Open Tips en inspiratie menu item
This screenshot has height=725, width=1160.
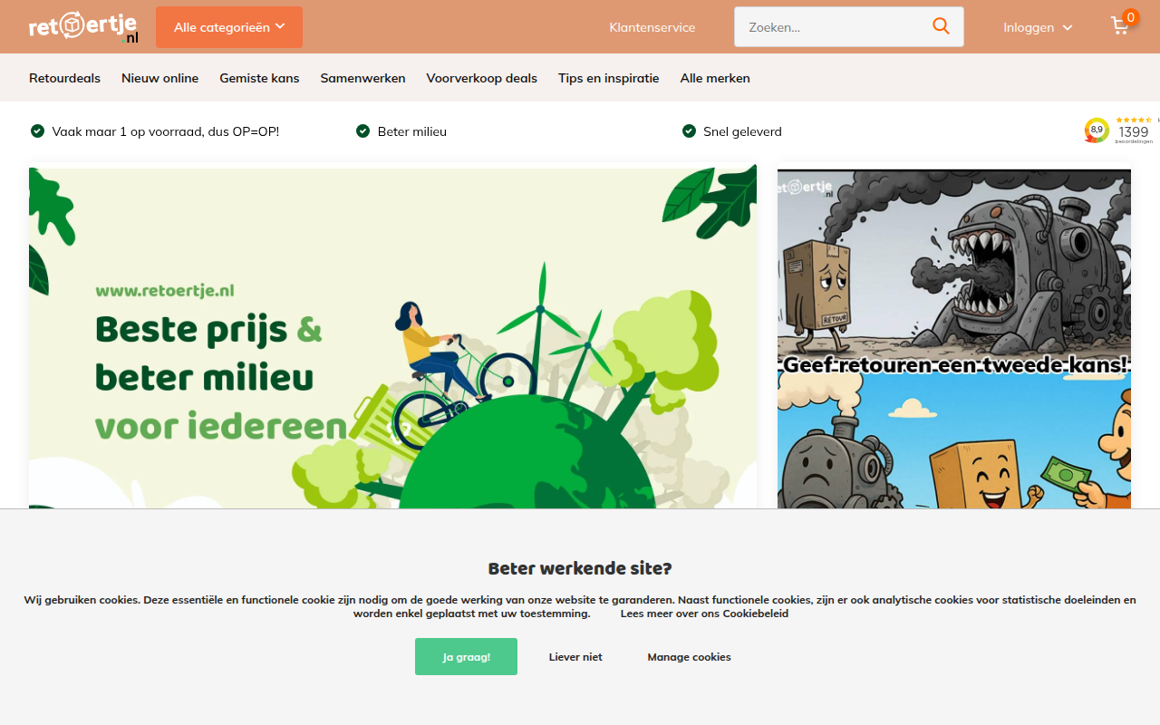pos(609,78)
